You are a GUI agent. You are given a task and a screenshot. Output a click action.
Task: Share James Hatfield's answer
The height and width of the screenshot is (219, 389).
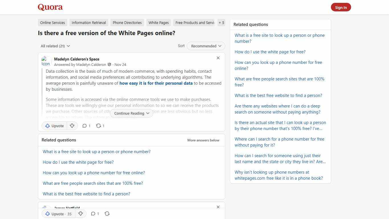pos(107,214)
